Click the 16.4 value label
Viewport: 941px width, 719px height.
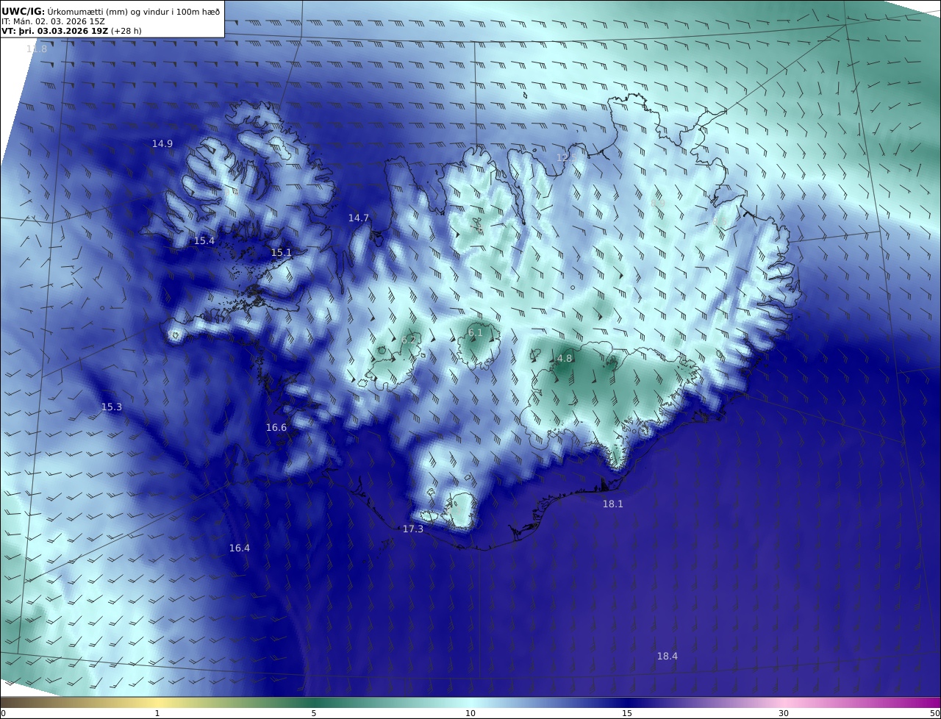coord(240,548)
